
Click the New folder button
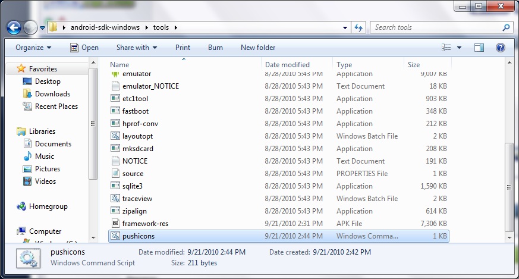point(258,48)
